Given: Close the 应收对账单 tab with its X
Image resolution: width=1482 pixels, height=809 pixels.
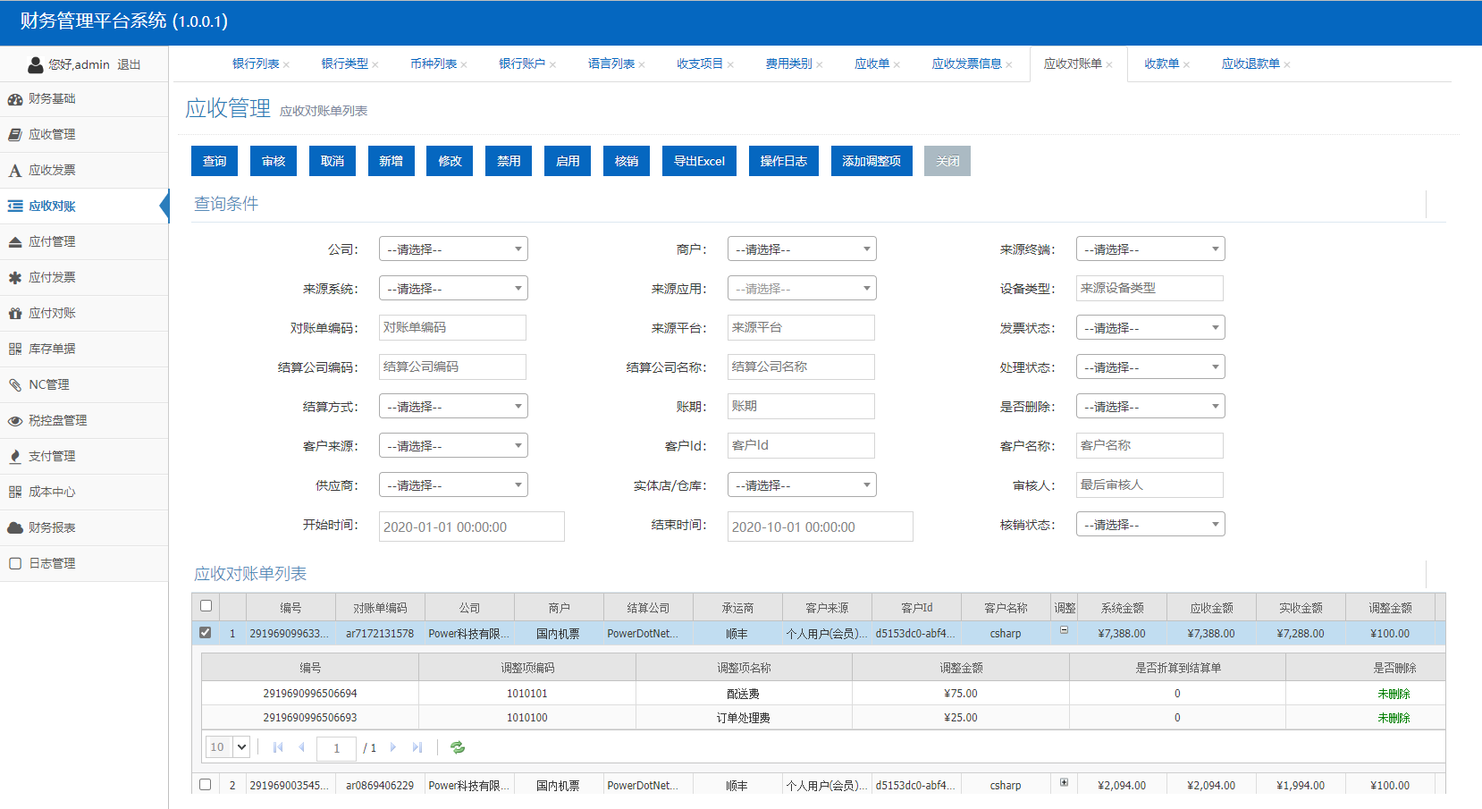Looking at the screenshot, I should 1109,64.
